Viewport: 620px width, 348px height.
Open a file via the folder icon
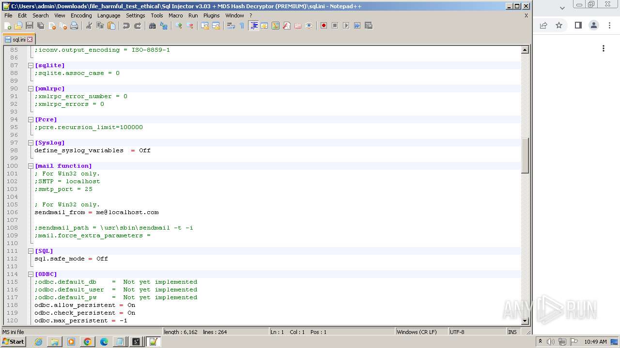tap(18, 26)
